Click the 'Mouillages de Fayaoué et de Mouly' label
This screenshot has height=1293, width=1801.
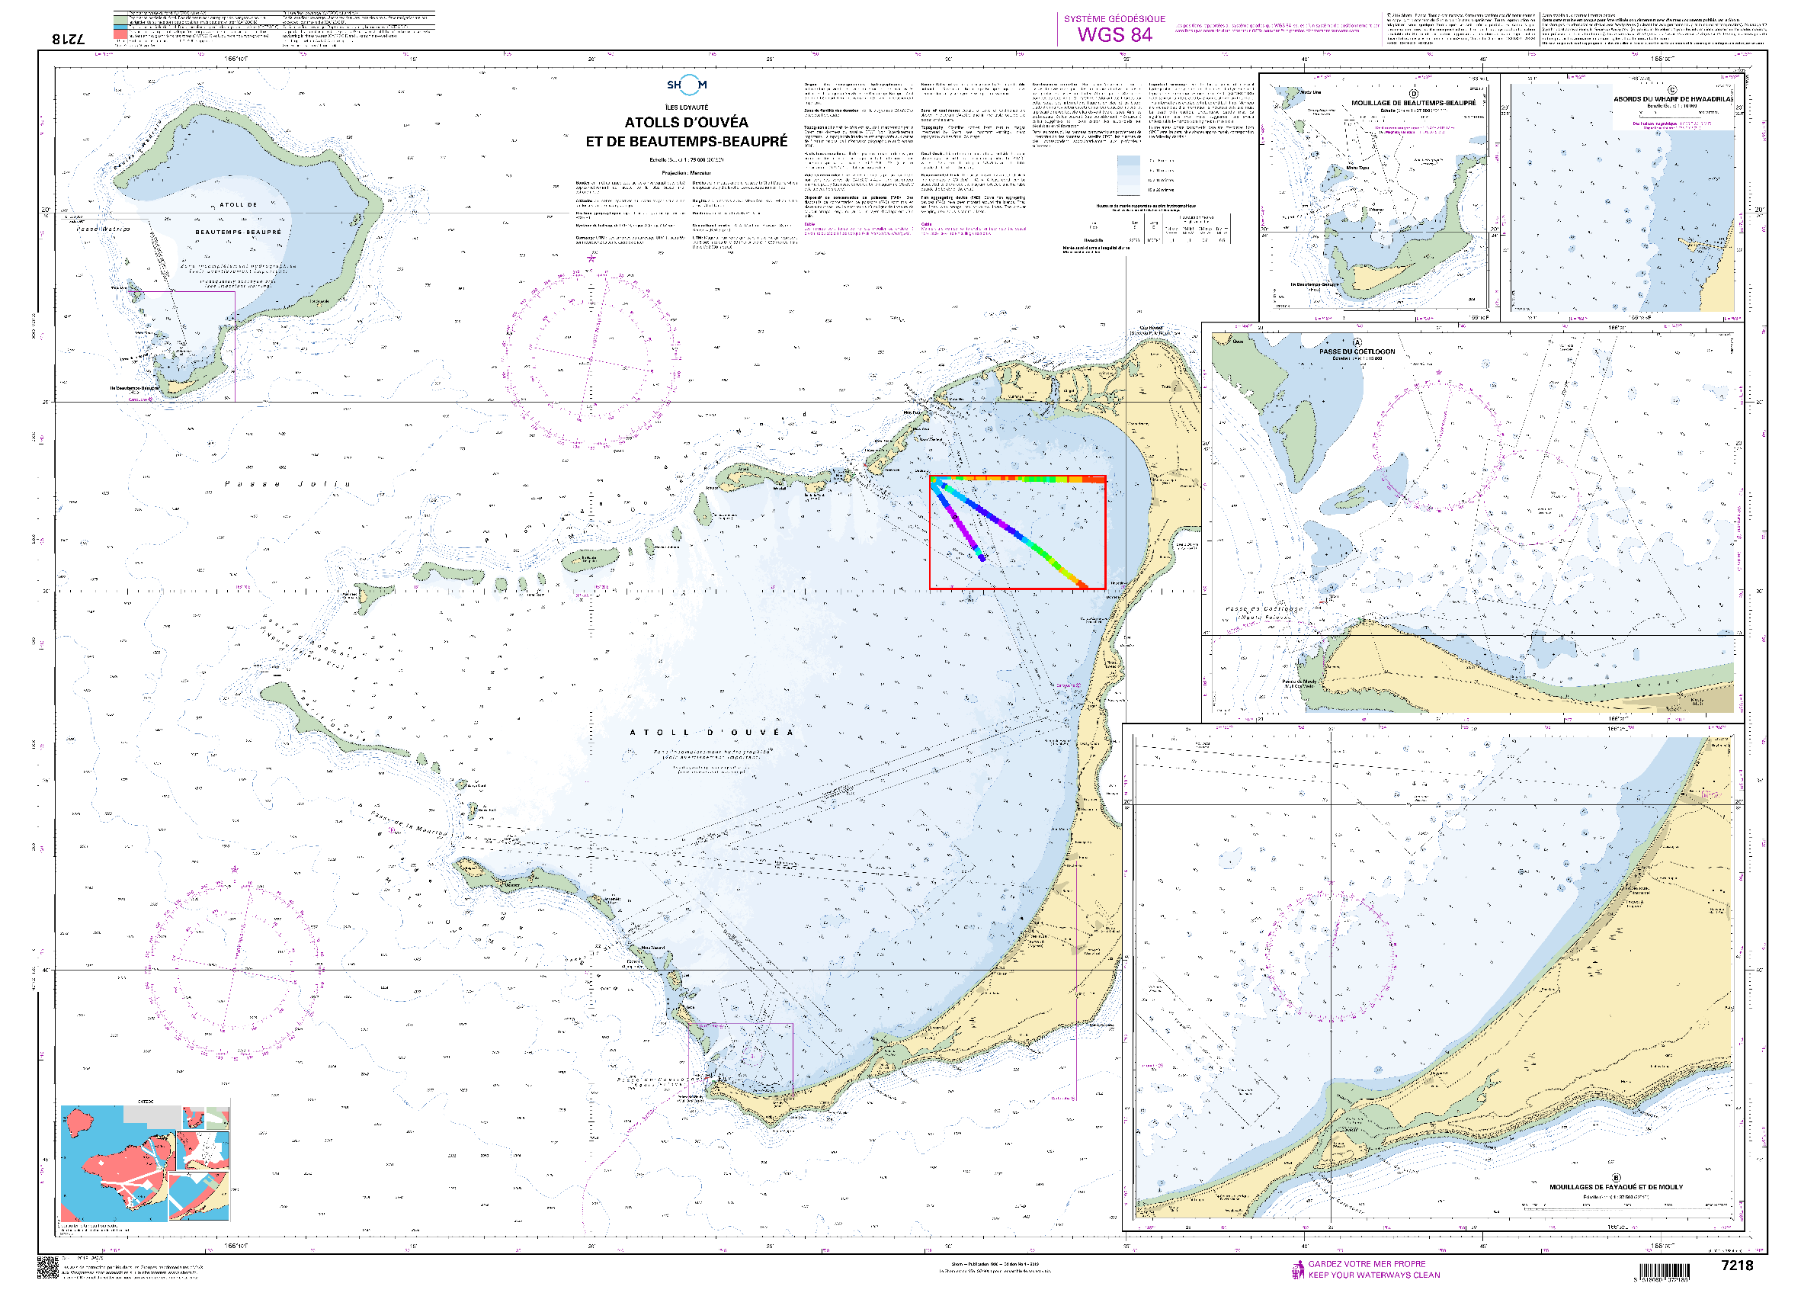coord(1616,1187)
